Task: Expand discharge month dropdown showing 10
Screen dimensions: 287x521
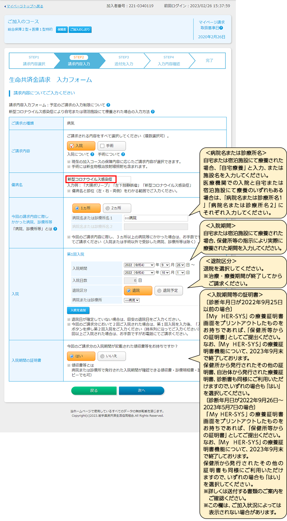Action: click(165, 272)
